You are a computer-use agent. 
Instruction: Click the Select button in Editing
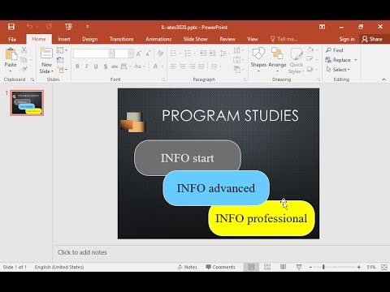pos(338,70)
